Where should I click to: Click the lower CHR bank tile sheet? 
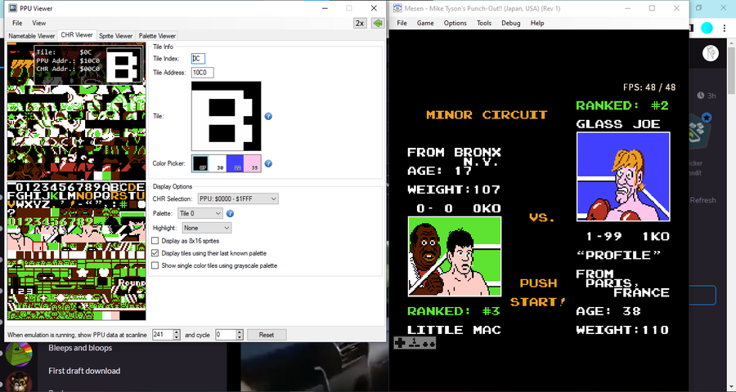pyautogui.click(x=77, y=251)
